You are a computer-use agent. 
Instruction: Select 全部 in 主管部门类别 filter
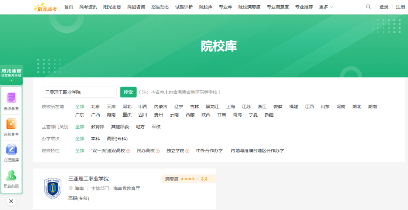click(x=80, y=127)
